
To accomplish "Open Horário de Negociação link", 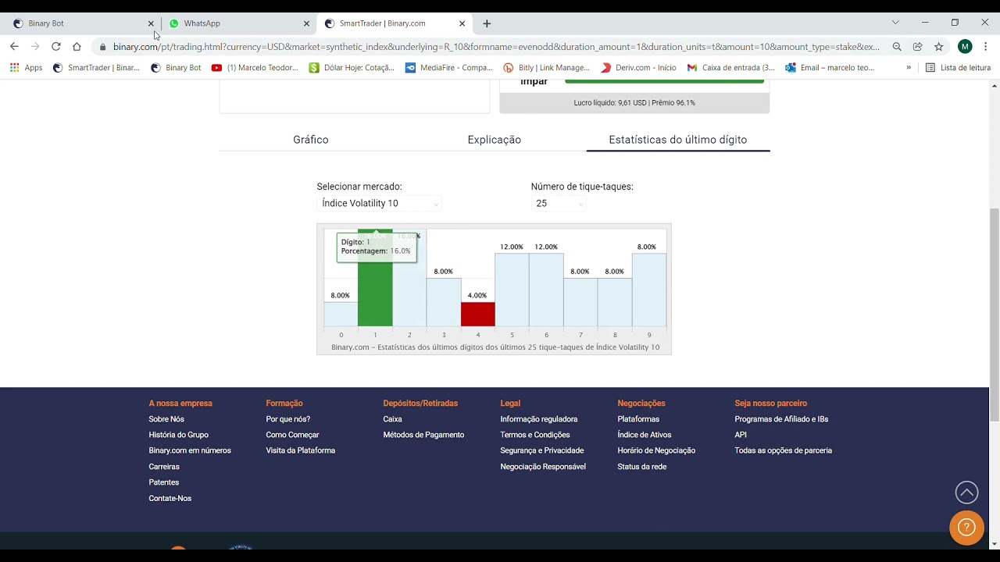I will coord(656,450).
